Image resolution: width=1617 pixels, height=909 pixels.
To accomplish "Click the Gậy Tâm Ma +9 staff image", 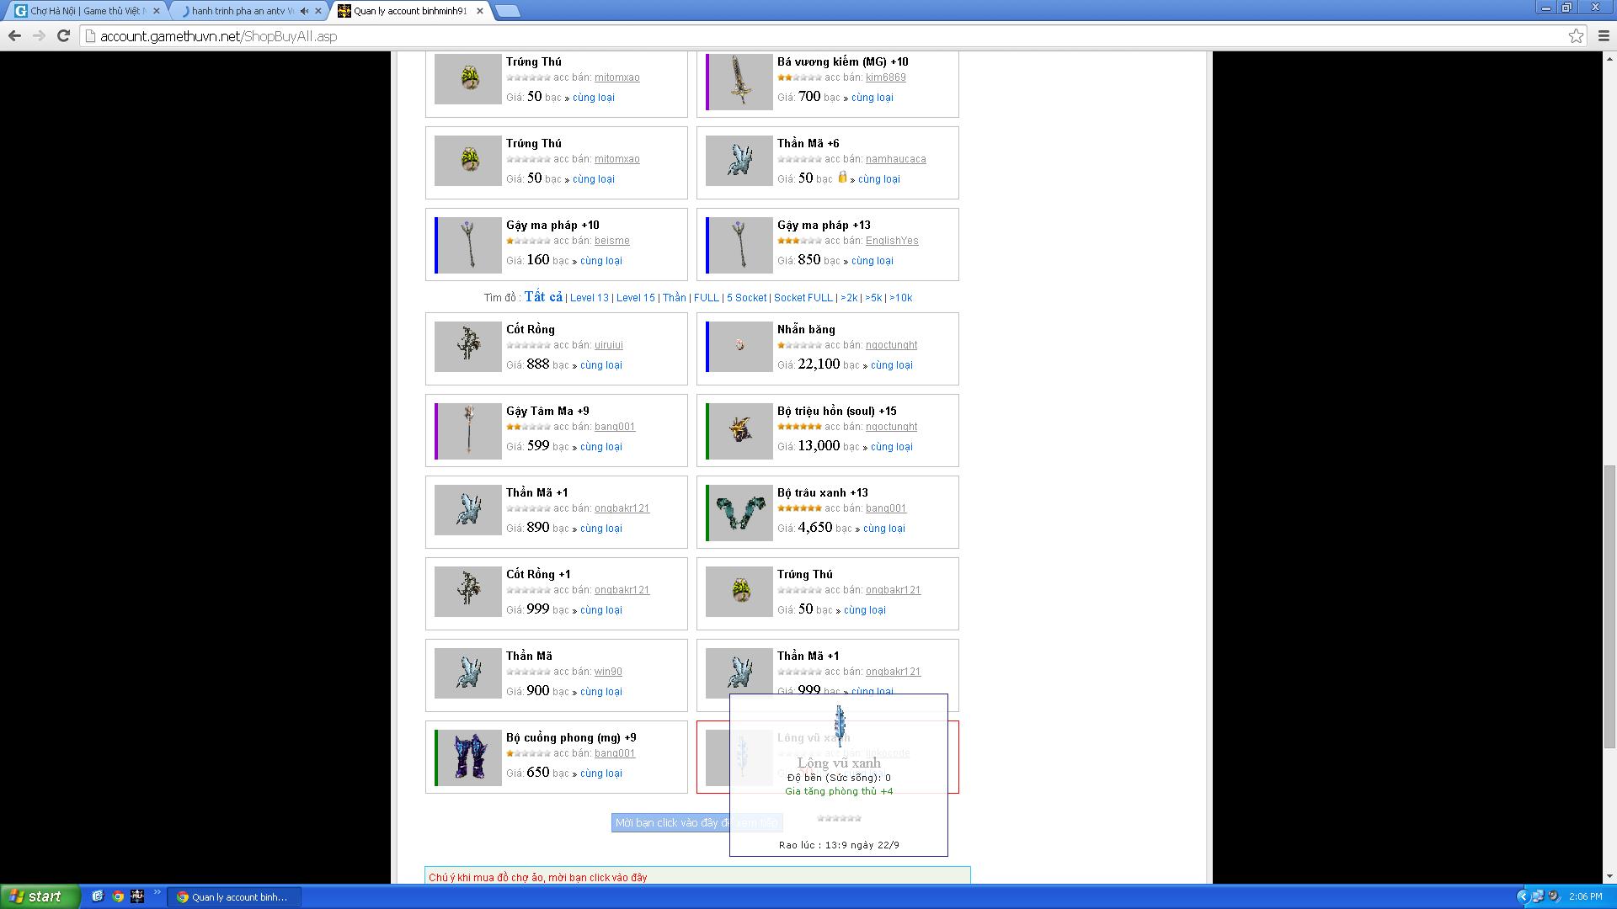I will (468, 431).
